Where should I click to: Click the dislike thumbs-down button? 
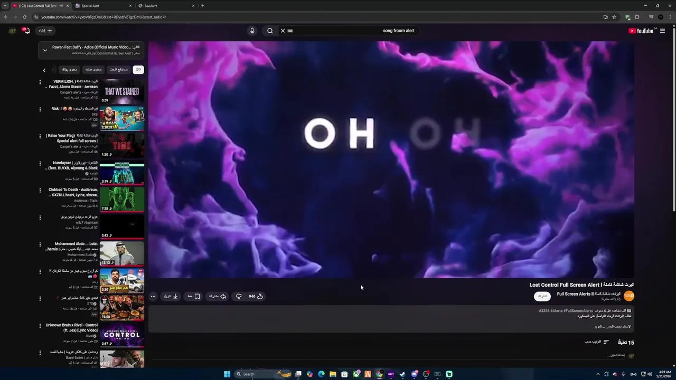(239, 297)
